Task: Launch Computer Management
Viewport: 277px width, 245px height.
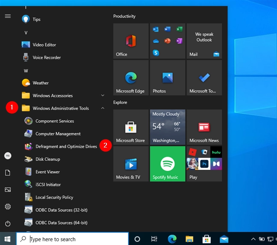Action: (x=63, y=134)
